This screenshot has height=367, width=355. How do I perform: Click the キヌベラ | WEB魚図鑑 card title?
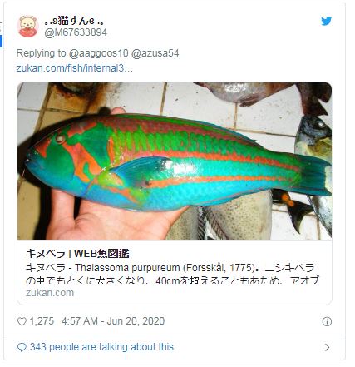click(77, 254)
